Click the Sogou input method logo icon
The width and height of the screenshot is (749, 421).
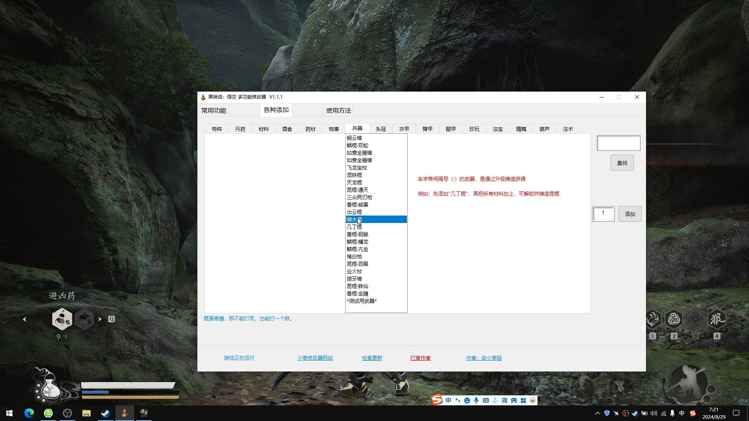click(x=437, y=400)
